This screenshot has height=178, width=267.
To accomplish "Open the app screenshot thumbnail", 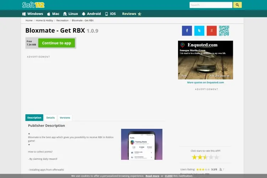I will coord(142,144).
